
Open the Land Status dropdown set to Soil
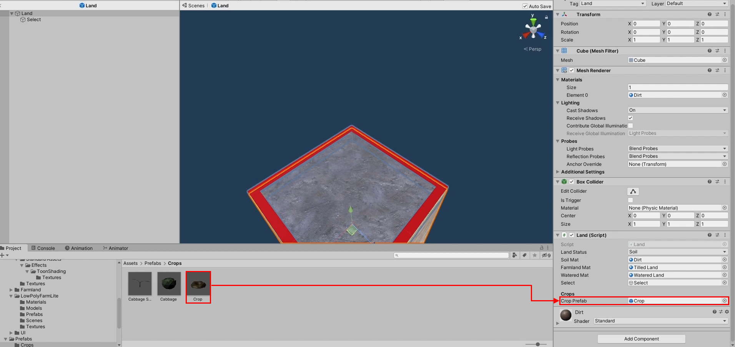(677, 252)
